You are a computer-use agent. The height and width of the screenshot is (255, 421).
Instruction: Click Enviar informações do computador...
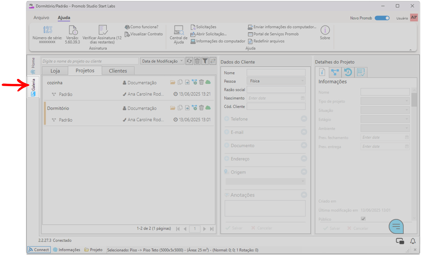282,27
